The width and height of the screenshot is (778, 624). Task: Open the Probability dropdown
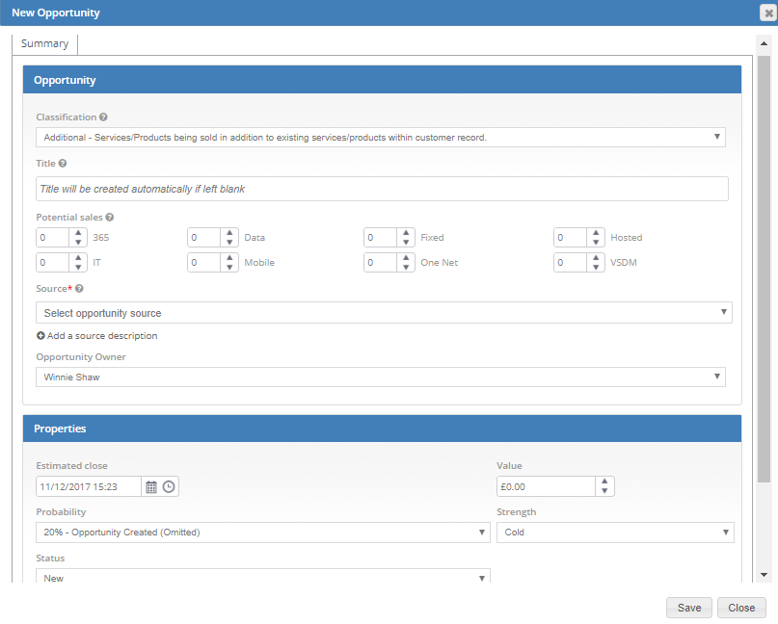(x=263, y=533)
